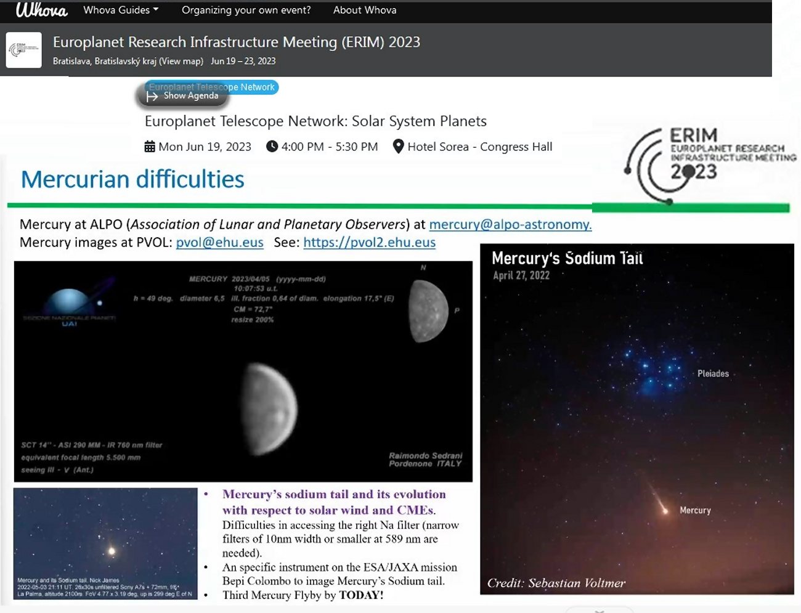Click the ERIM event logo thumbnail in header
801x613 pixels.
click(24, 50)
